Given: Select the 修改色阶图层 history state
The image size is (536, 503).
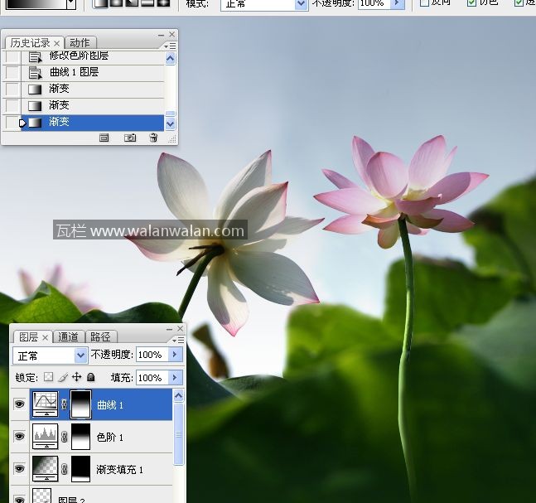Looking at the screenshot, I should [79, 56].
